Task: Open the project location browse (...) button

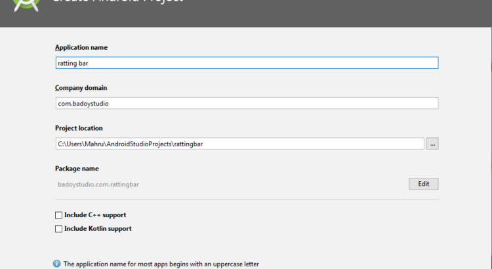Action: (432, 144)
